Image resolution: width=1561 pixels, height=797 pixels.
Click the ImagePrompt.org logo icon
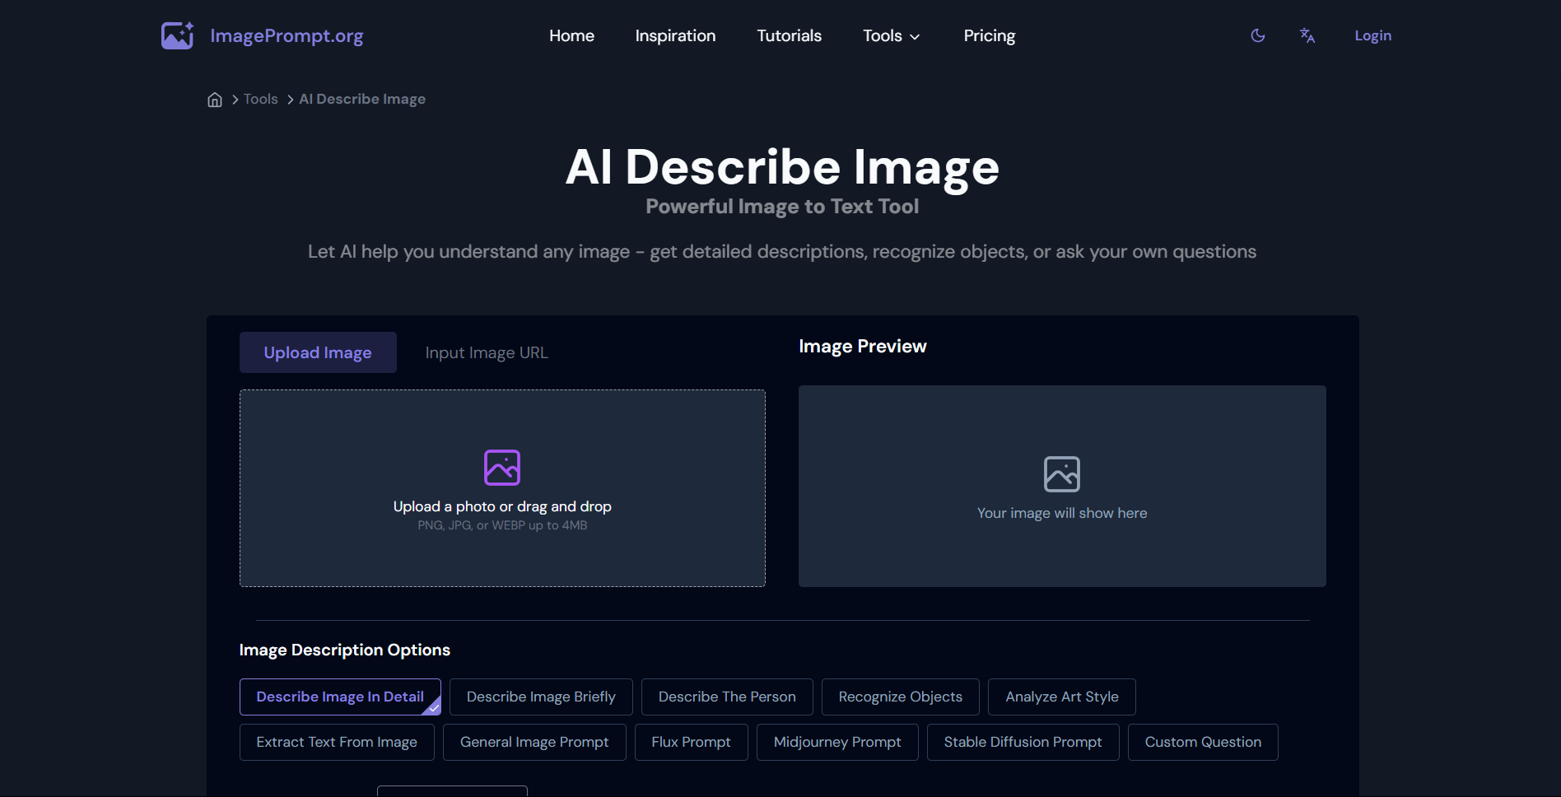[177, 35]
